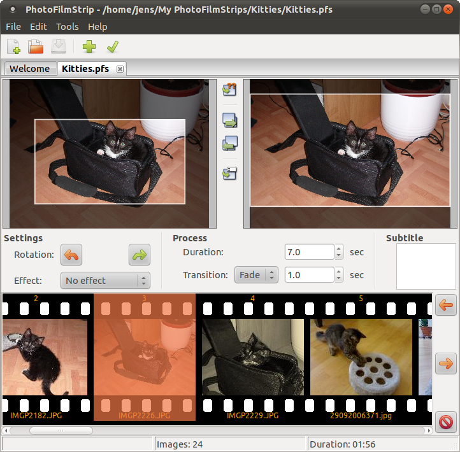The height and width of the screenshot is (452, 460).
Task: Decrease Duration with spinner down arrow
Action: click(x=339, y=255)
